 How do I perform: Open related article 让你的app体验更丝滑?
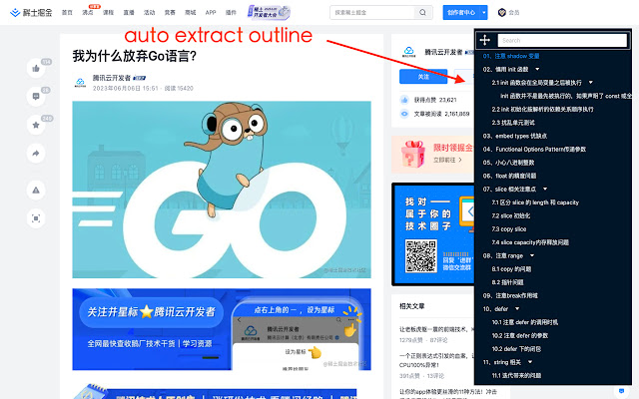tap(448, 392)
